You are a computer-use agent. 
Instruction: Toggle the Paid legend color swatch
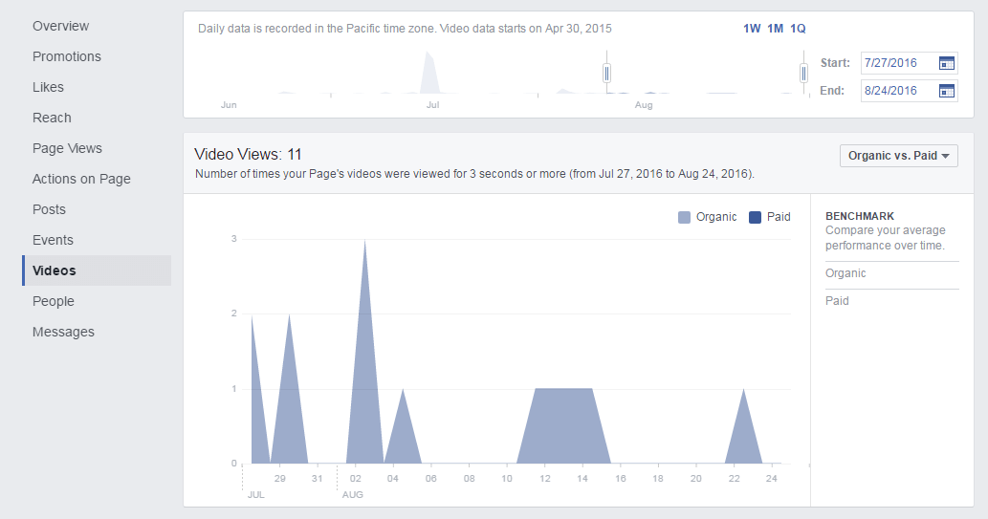tap(755, 217)
